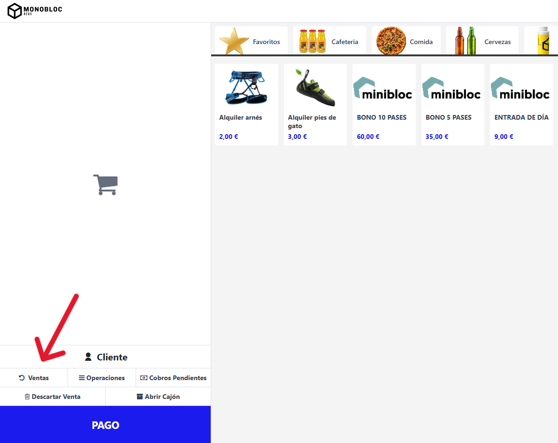Screen dimensions: 558x443
Task: Click the partially visible yellow bottle category
Action: tap(541, 40)
